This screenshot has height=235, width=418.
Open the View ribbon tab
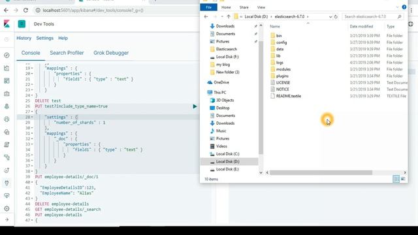261,7
